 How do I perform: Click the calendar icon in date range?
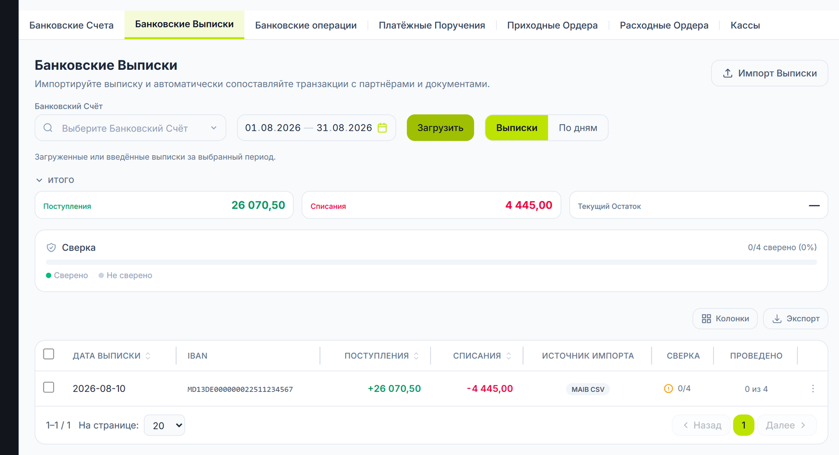(382, 128)
